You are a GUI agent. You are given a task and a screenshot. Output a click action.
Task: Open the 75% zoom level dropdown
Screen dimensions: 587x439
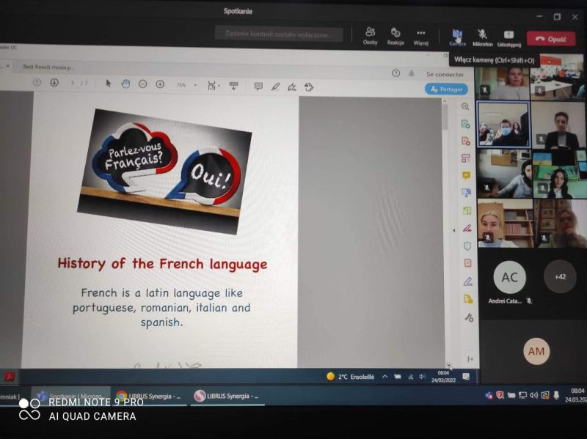[x=184, y=85]
